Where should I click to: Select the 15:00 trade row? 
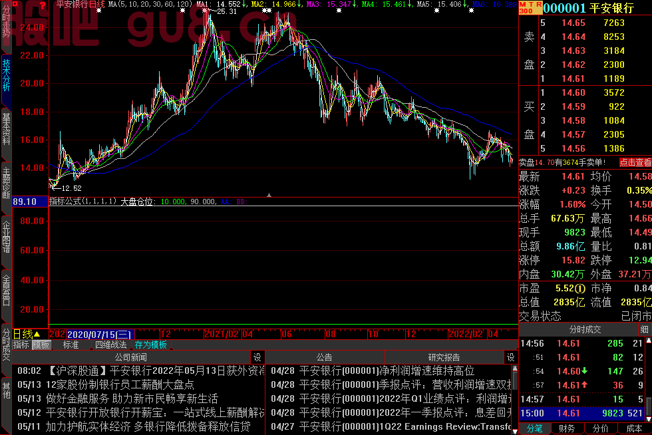(x=582, y=413)
